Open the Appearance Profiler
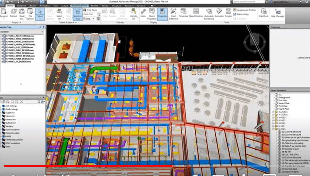Image resolution: width=310 pixels, height=176 pixels. pos(246,10)
